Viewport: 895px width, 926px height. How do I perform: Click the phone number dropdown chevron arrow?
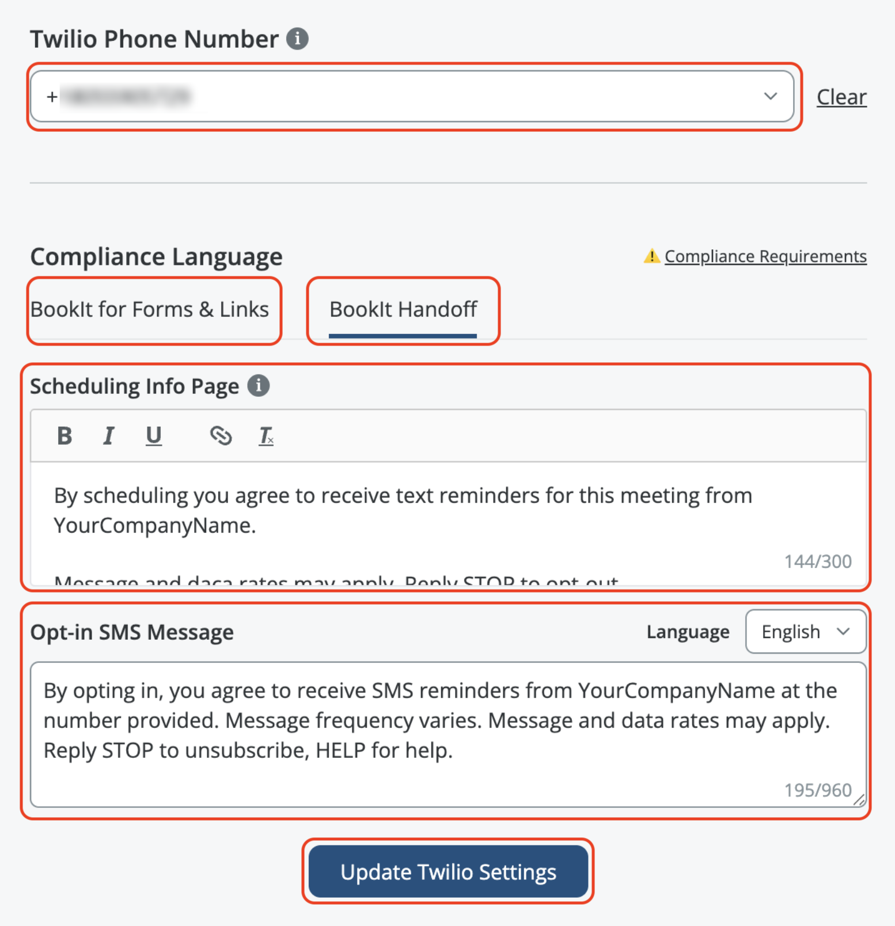[x=771, y=96]
